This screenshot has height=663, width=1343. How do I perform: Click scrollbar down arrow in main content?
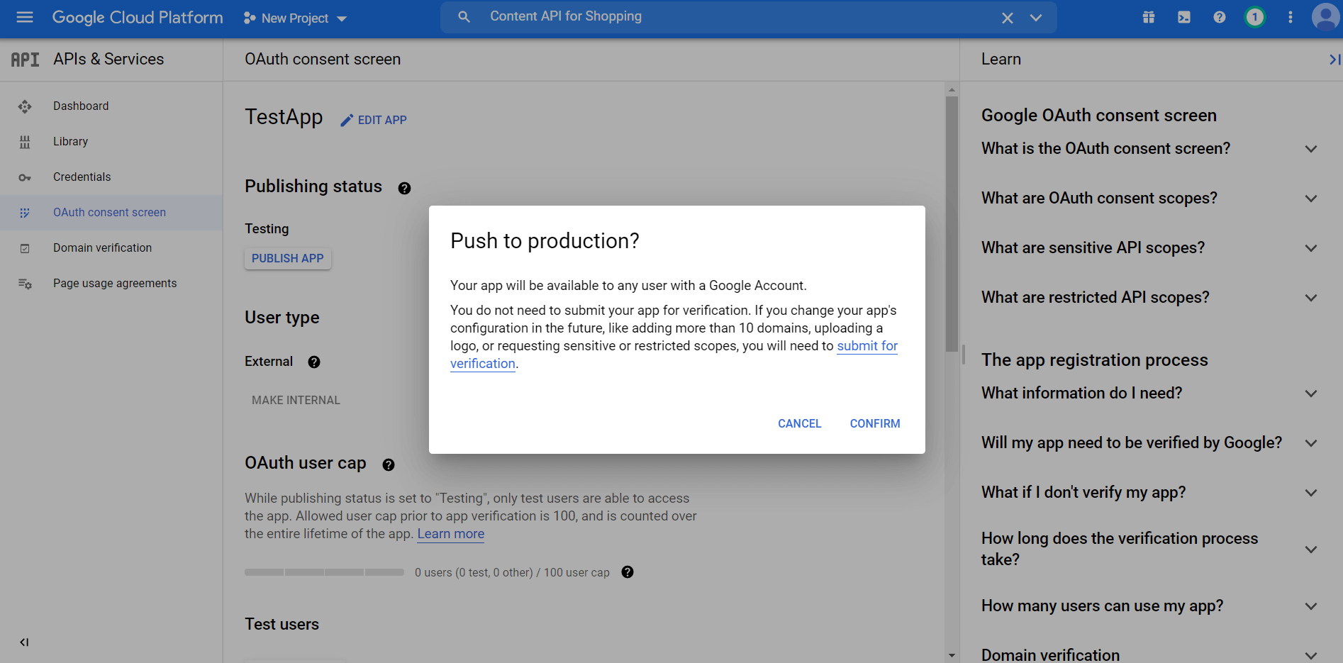pos(952,656)
